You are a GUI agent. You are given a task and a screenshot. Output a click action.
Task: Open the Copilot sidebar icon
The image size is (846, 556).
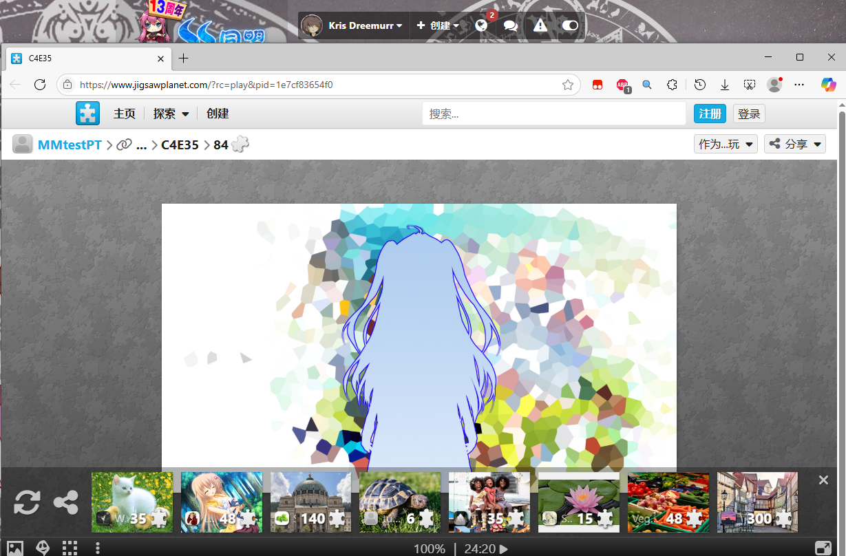829,85
